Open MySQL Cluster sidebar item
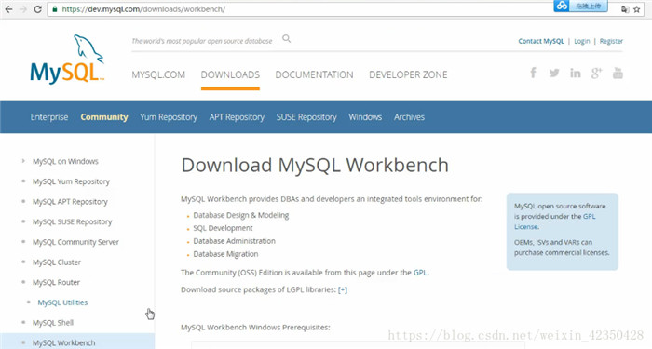The image size is (652, 349). click(x=57, y=262)
